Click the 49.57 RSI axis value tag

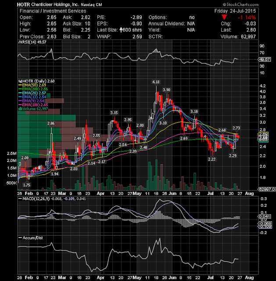click(264, 59)
